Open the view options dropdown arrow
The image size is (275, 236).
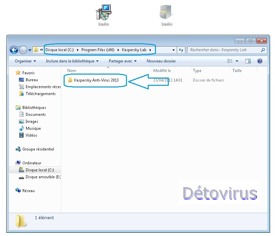pos(237,61)
